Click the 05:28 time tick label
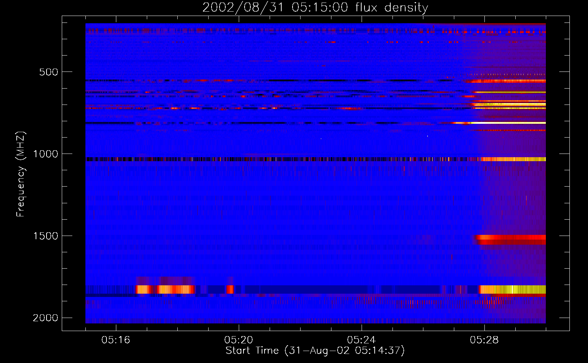The height and width of the screenshot is (363, 588). [x=484, y=340]
